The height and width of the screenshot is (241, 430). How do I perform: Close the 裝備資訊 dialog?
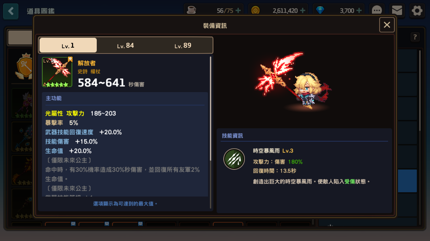(x=387, y=25)
